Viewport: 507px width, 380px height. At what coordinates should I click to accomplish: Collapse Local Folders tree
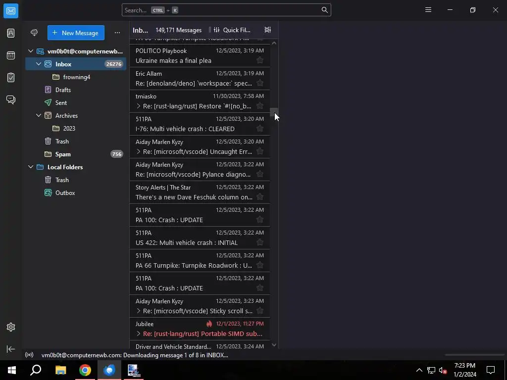(x=31, y=167)
